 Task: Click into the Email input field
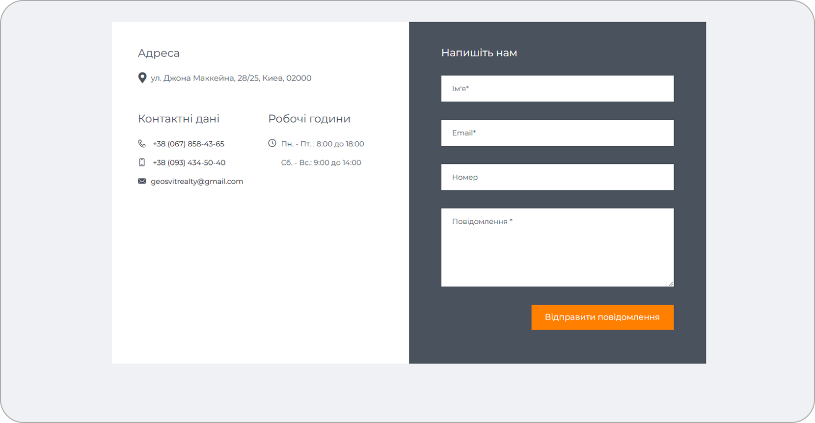557,133
